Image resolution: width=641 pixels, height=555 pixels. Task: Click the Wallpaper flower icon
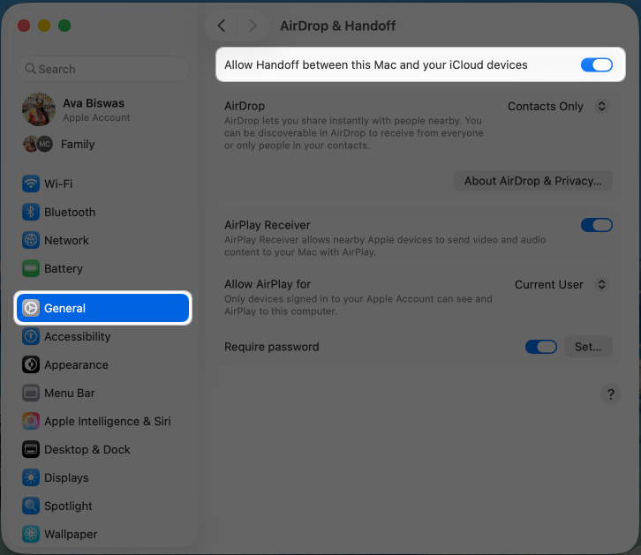[x=31, y=534]
